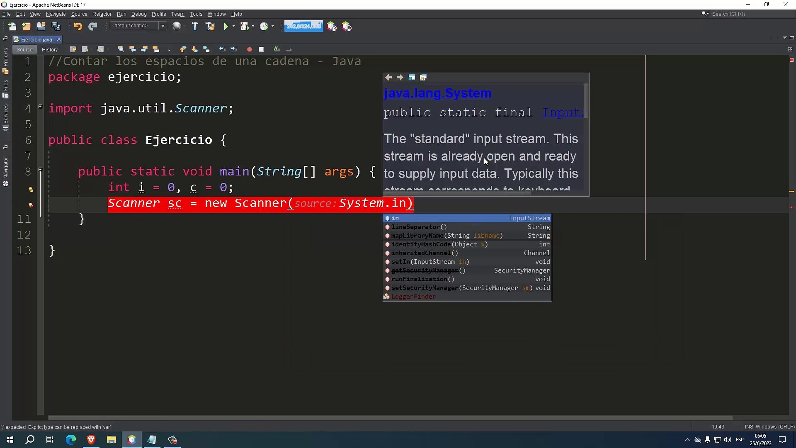Image resolution: width=796 pixels, height=448 pixels.
Task: Click the Build Project hammer icon
Action: pos(194,27)
